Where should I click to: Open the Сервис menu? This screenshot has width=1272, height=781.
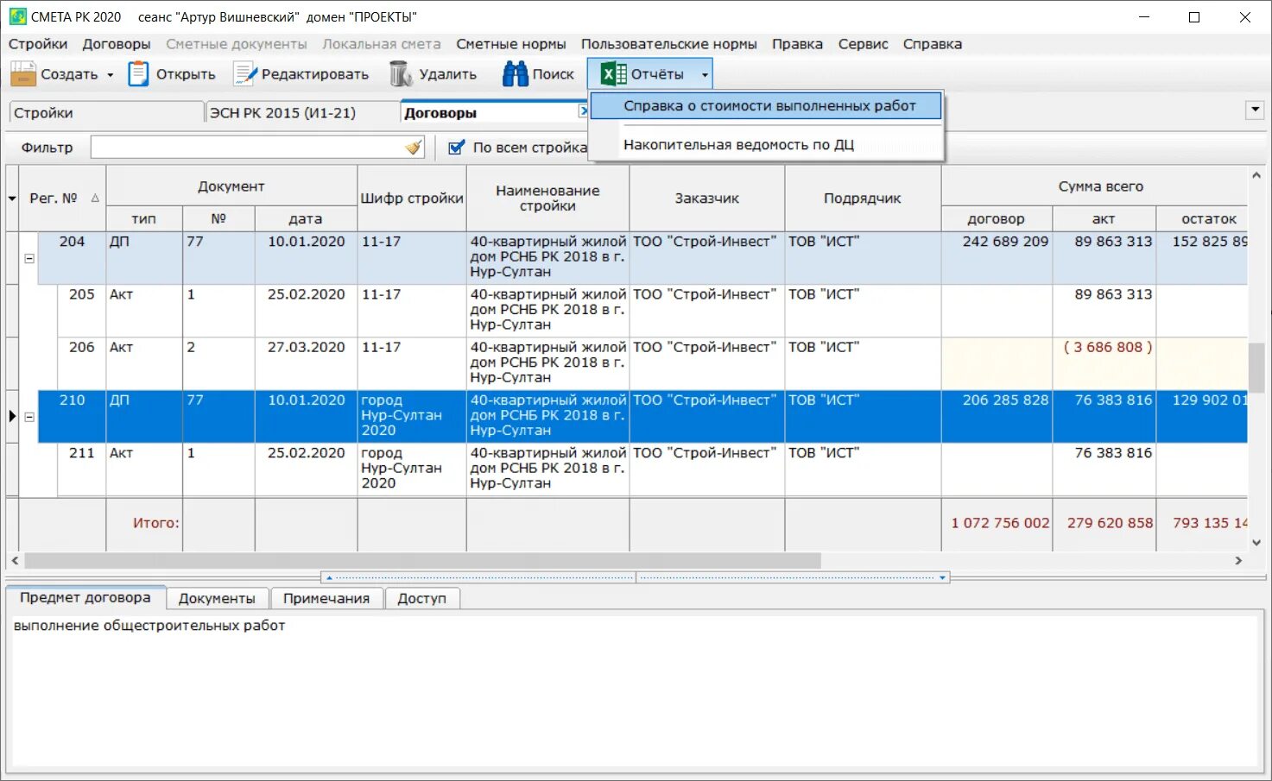(x=863, y=44)
